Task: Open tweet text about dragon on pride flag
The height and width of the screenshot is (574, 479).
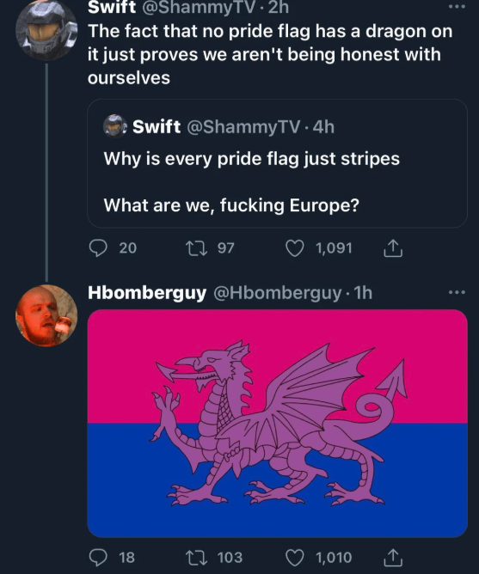Action: [x=270, y=54]
